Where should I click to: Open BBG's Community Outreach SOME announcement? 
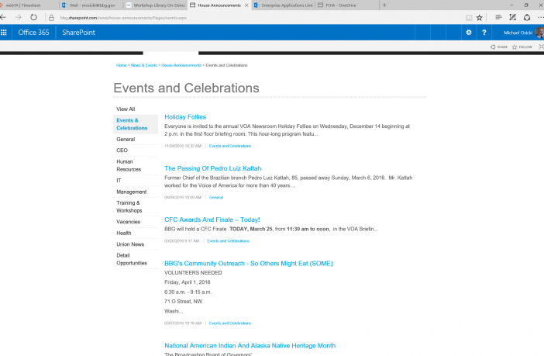click(249, 264)
